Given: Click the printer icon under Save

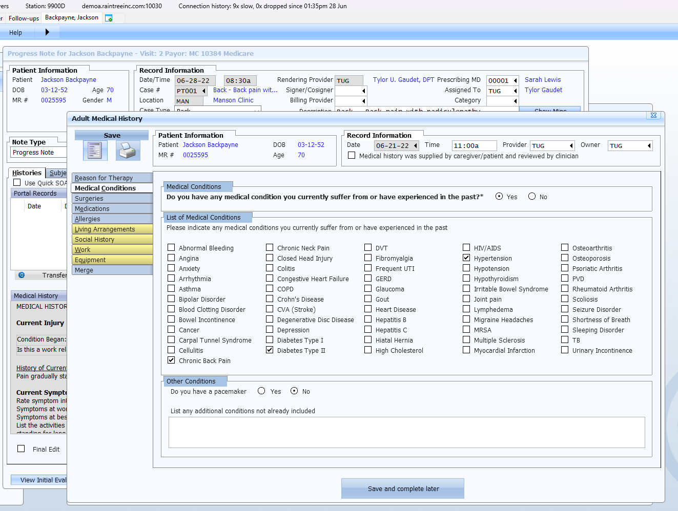Looking at the screenshot, I should [127, 151].
